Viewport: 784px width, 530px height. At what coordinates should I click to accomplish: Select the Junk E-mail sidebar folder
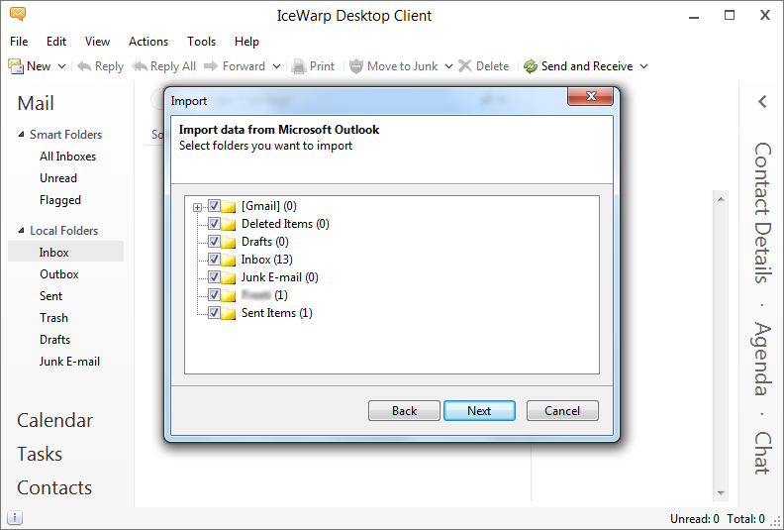click(69, 362)
